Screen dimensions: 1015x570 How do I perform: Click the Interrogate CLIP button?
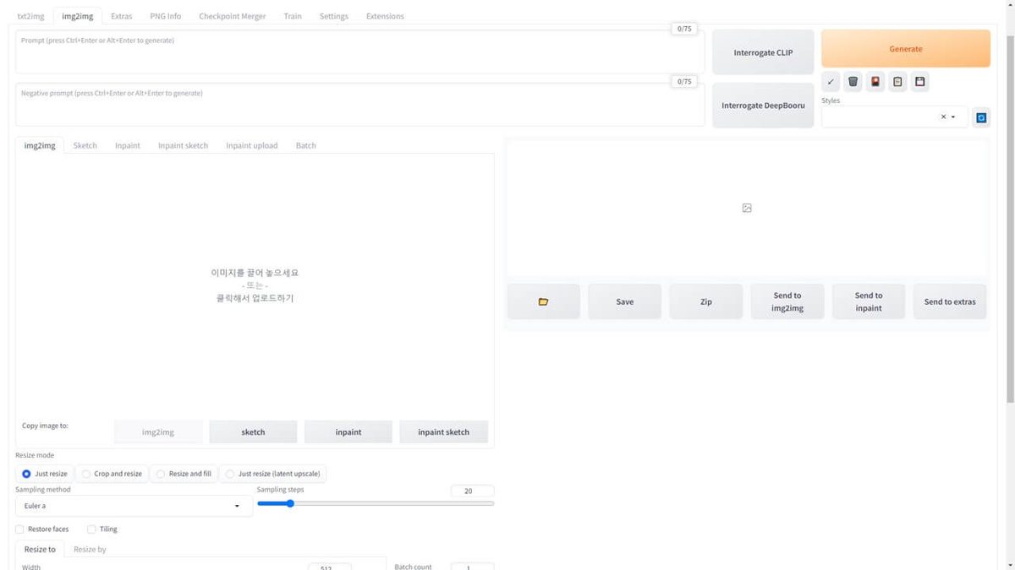tap(763, 52)
